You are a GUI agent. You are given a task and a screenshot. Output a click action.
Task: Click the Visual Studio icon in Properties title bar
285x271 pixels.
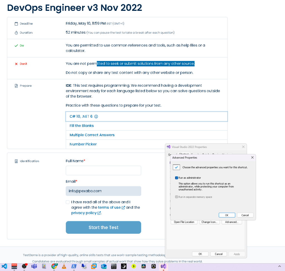click(x=169, y=147)
